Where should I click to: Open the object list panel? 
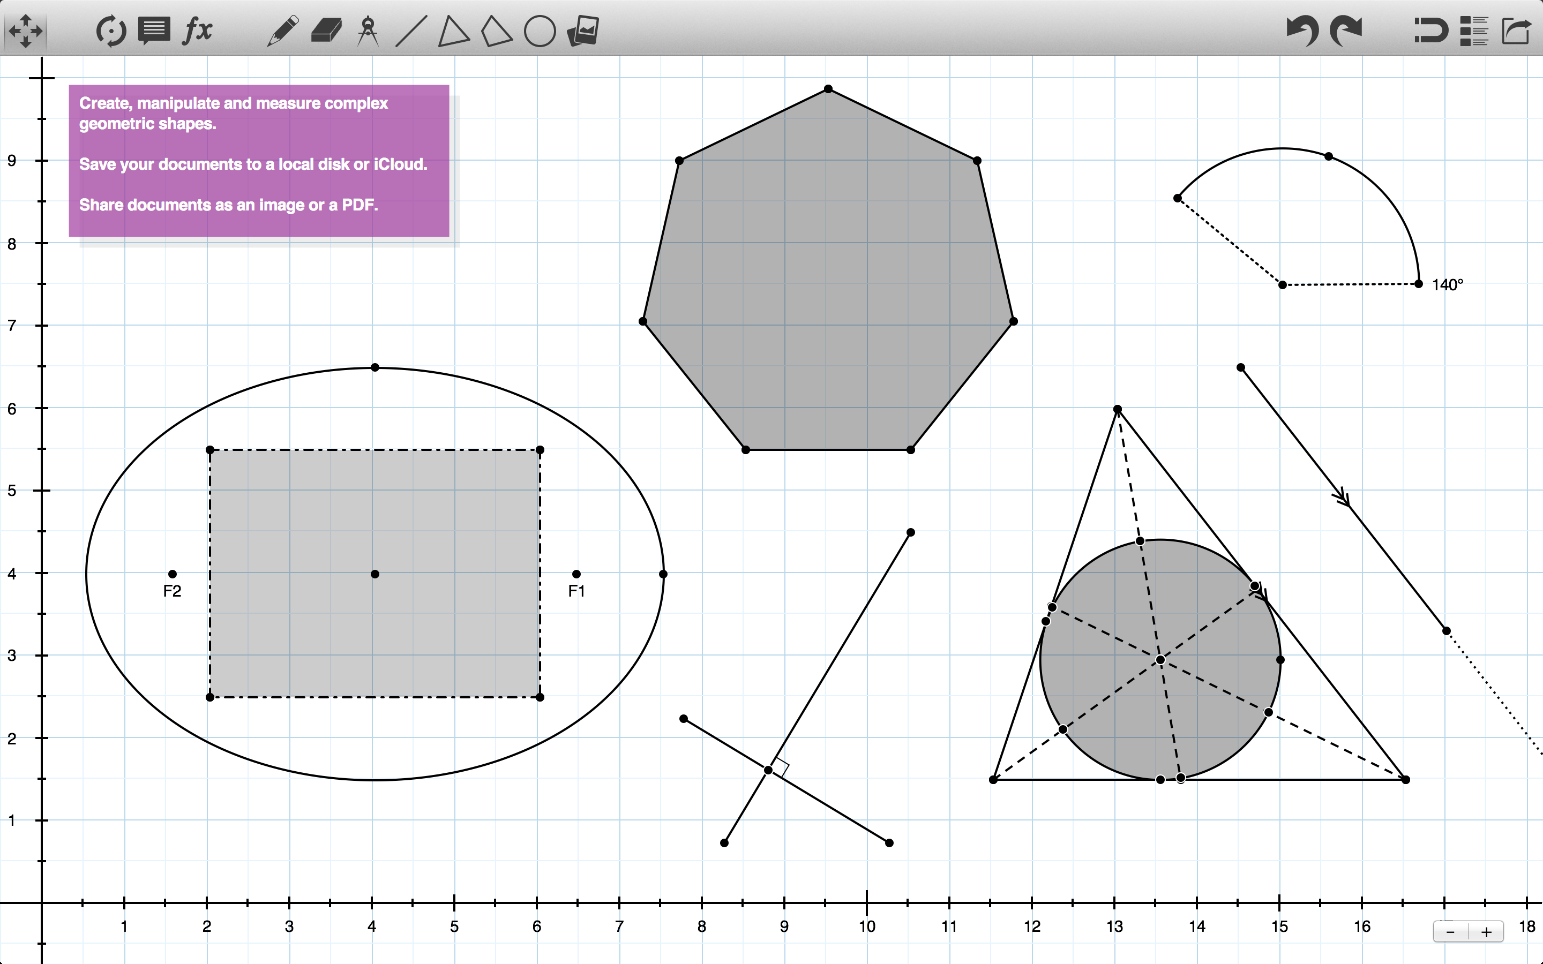pos(1473,31)
